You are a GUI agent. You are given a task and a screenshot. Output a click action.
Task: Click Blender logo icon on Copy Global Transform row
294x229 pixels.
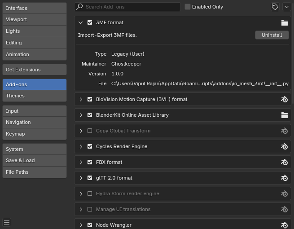click(284, 131)
